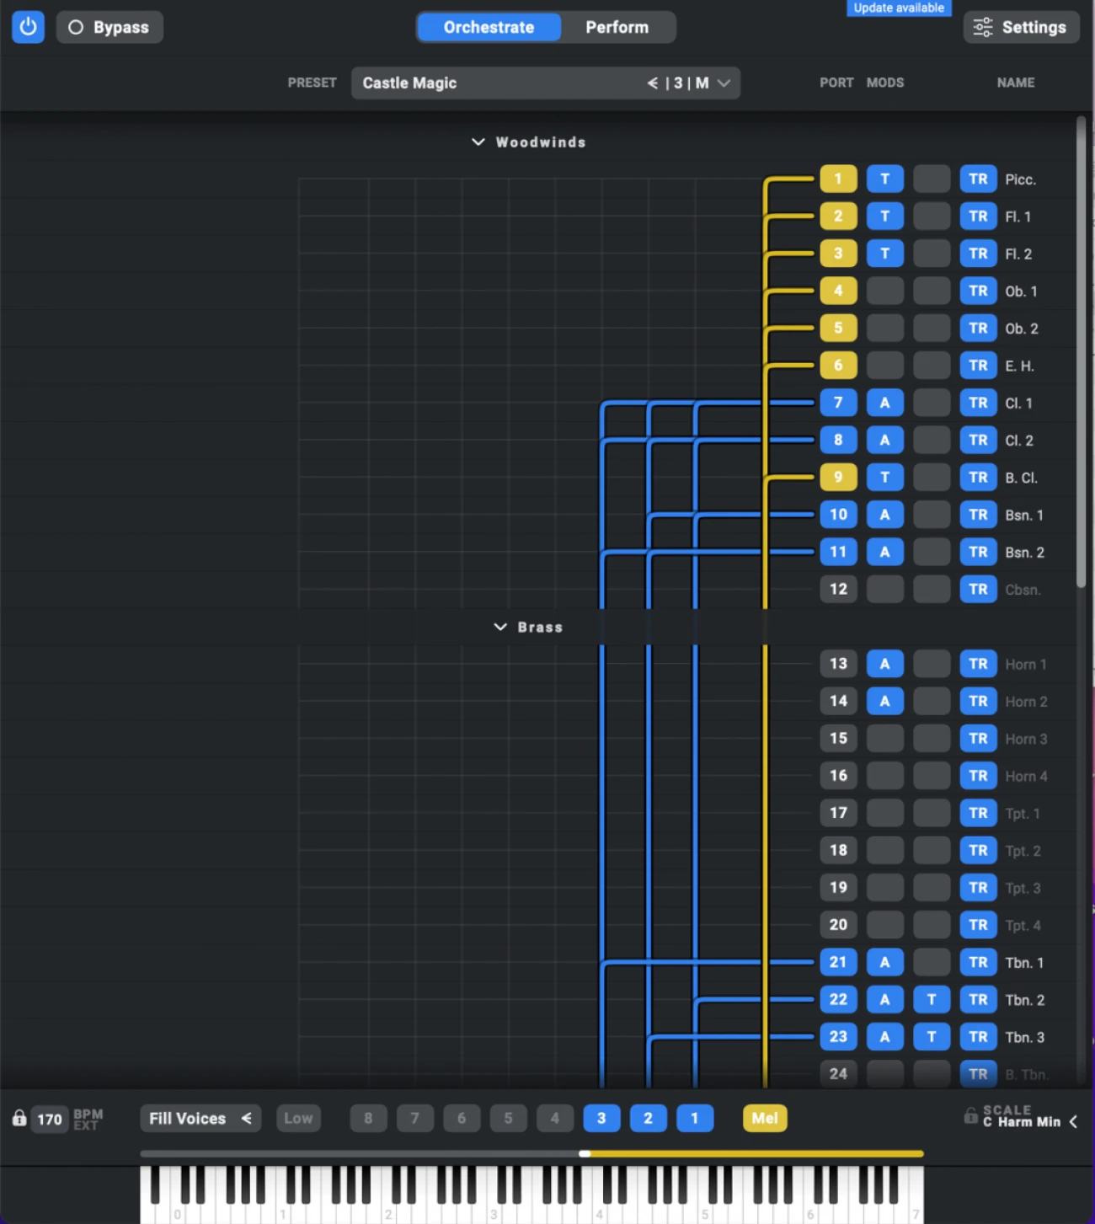The image size is (1095, 1224).
Task: Click the Update available notification
Action: pyautogui.click(x=898, y=8)
